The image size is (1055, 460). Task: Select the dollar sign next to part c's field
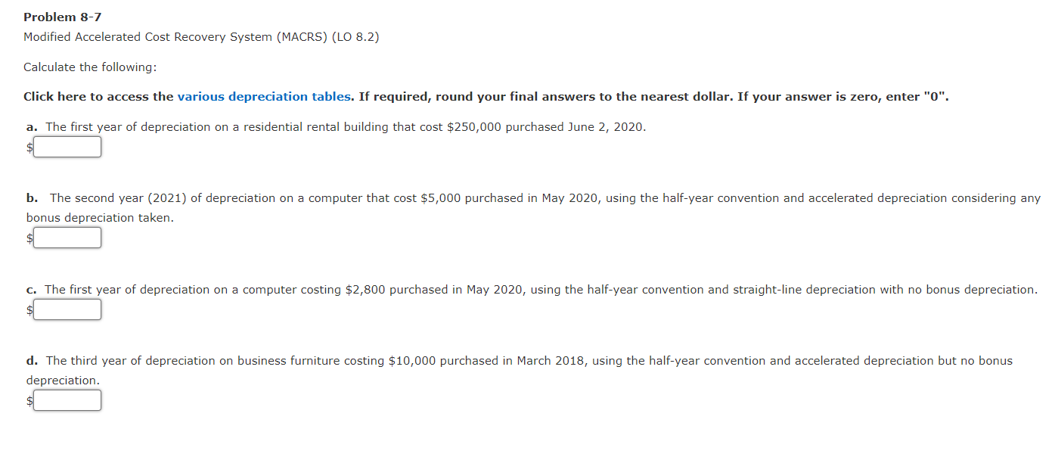tap(28, 309)
